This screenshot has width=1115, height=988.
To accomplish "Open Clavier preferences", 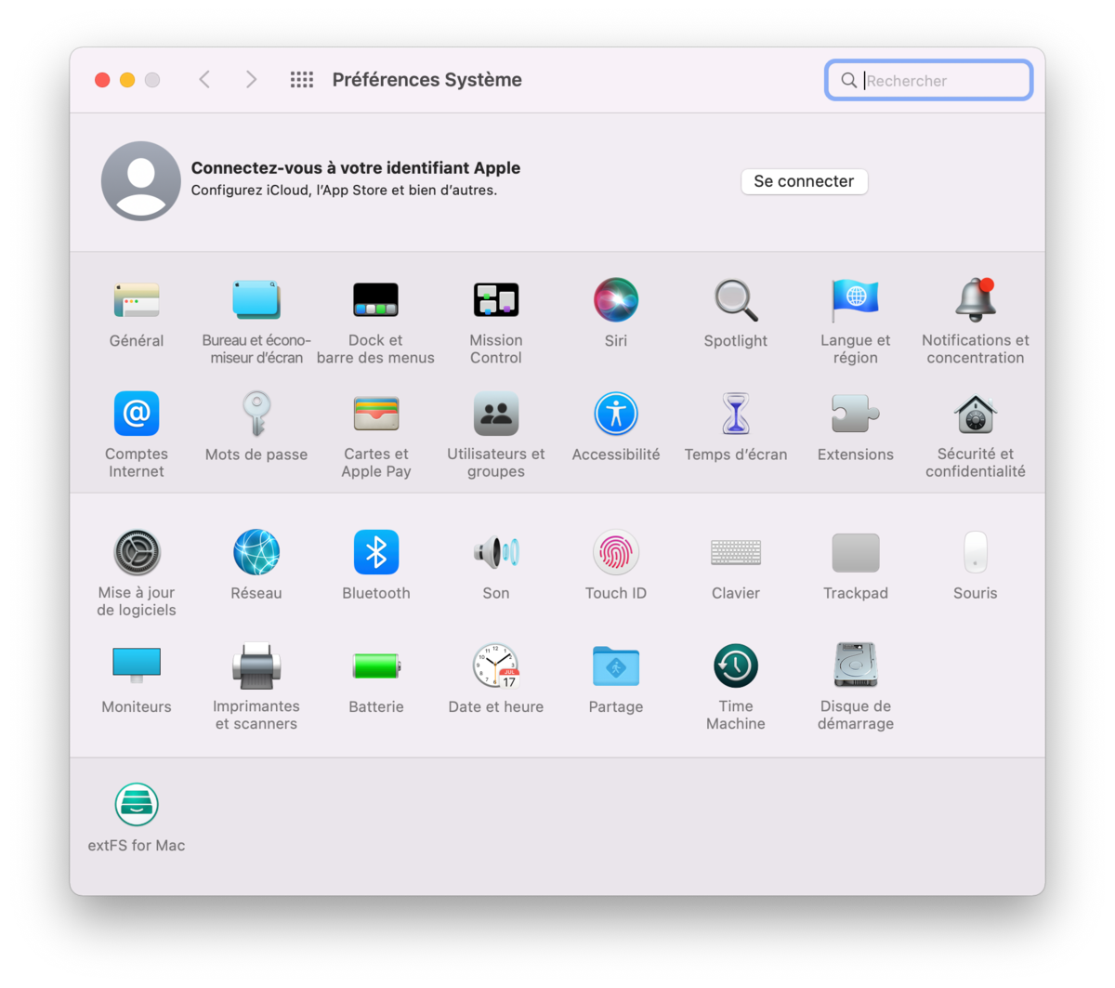I will click(x=735, y=552).
